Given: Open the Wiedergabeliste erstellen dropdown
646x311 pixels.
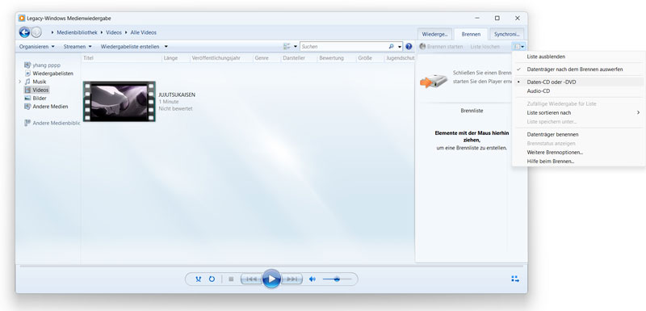Looking at the screenshot, I should tap(134, 47).
